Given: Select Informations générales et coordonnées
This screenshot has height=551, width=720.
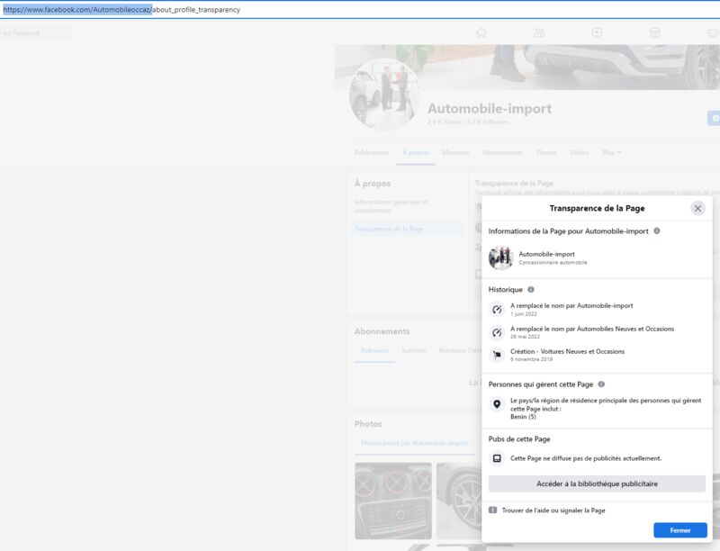Looking at the screenshot, I should coord(391,206).
